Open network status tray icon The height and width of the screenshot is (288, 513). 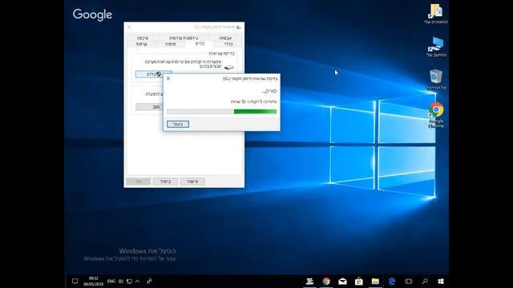[x=130, y=281]
